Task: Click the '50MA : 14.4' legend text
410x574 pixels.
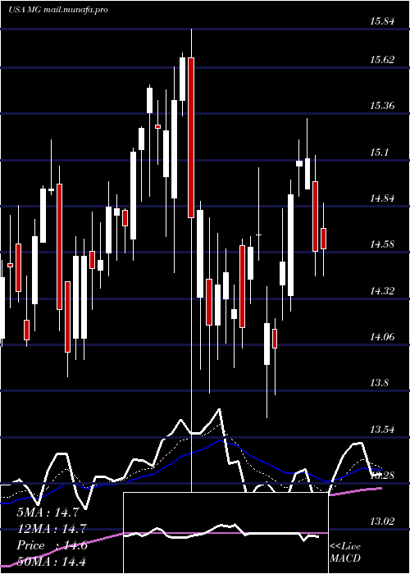Action: [51, 562]
